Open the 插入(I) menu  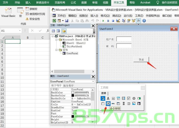94,16
